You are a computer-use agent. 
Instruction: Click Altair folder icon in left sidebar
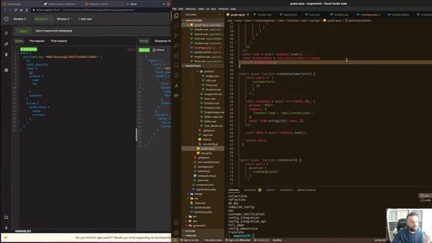(x=6, y=217)
